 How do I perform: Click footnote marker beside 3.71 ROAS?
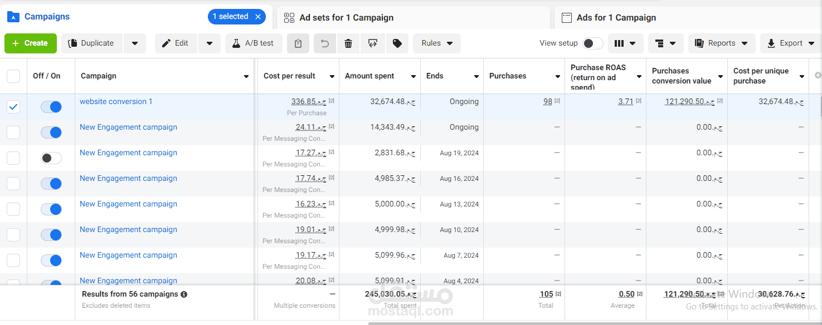pos(639,101)
